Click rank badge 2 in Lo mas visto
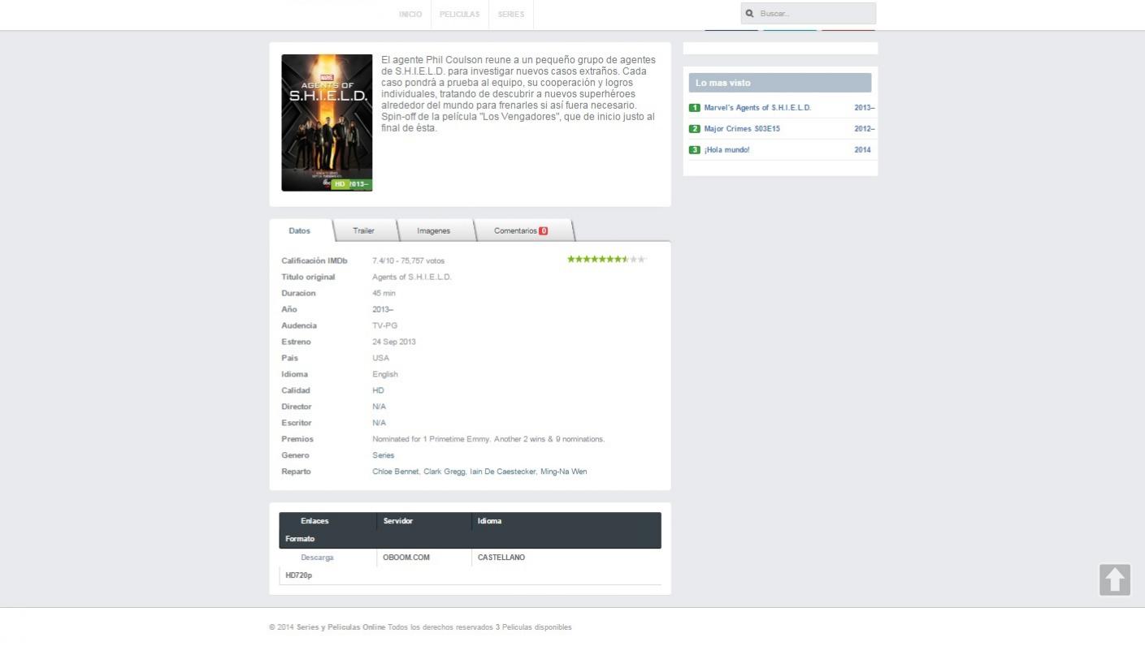Viewport: 1145px width, 646px height. 694,128
